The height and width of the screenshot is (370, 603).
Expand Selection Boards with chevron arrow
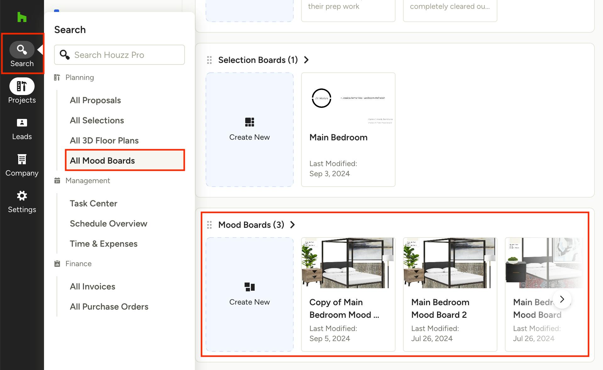(307, 60)
